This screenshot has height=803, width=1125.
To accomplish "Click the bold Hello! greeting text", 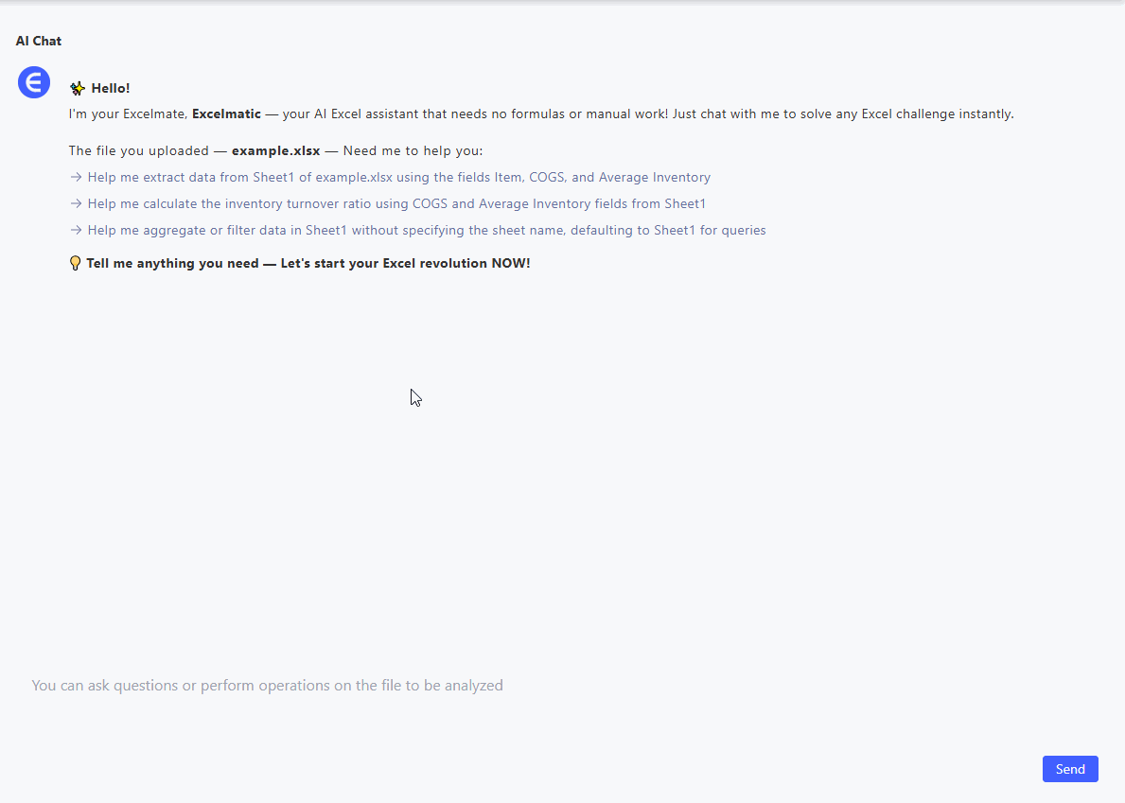I will click(x=111, y=88).
